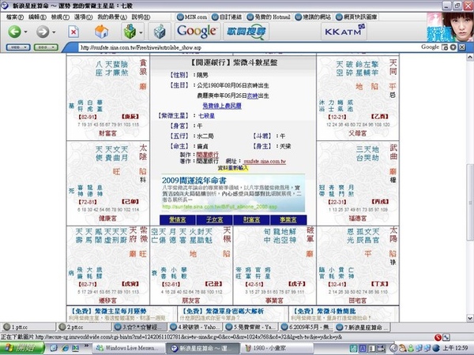Click the 財帛宮 tab button
The image size is (474, 355).
pyautogui.click(x=251, y=220)
